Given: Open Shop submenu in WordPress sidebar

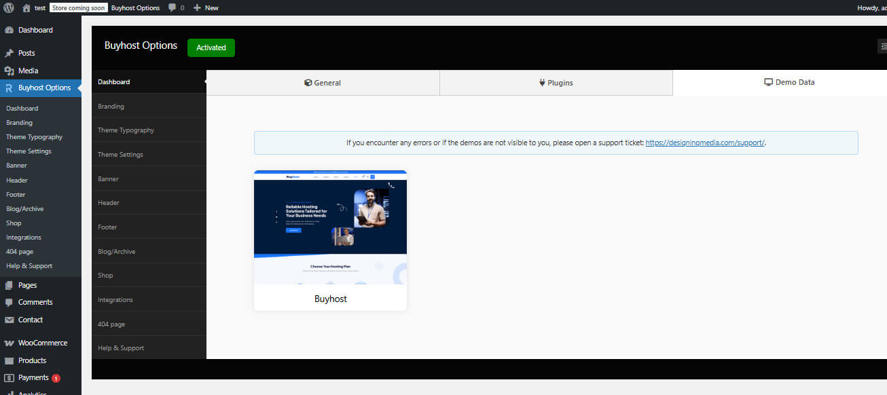Looking at the screenshot, I should point(14,223).
